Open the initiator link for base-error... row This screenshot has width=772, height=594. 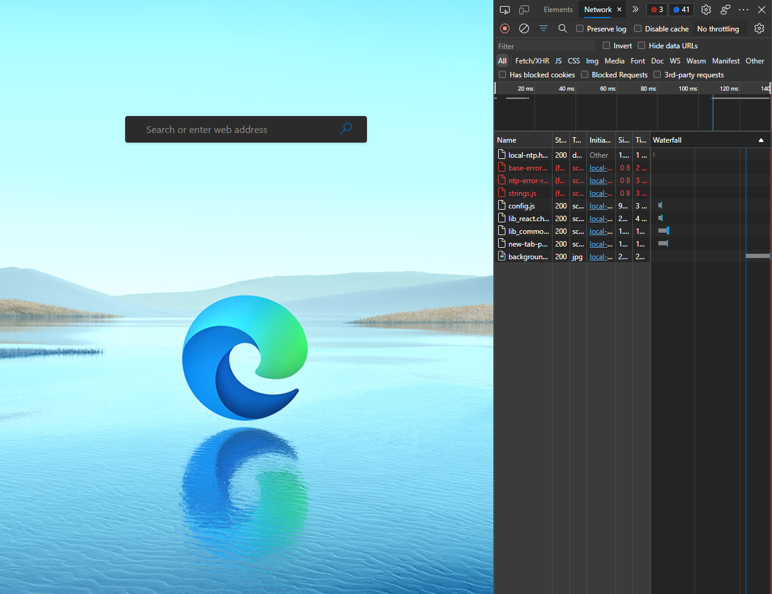pyautogui.click(x=601, y=168)
